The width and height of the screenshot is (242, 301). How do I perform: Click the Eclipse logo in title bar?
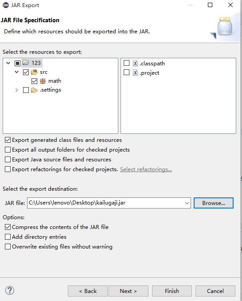click(6, 5)
